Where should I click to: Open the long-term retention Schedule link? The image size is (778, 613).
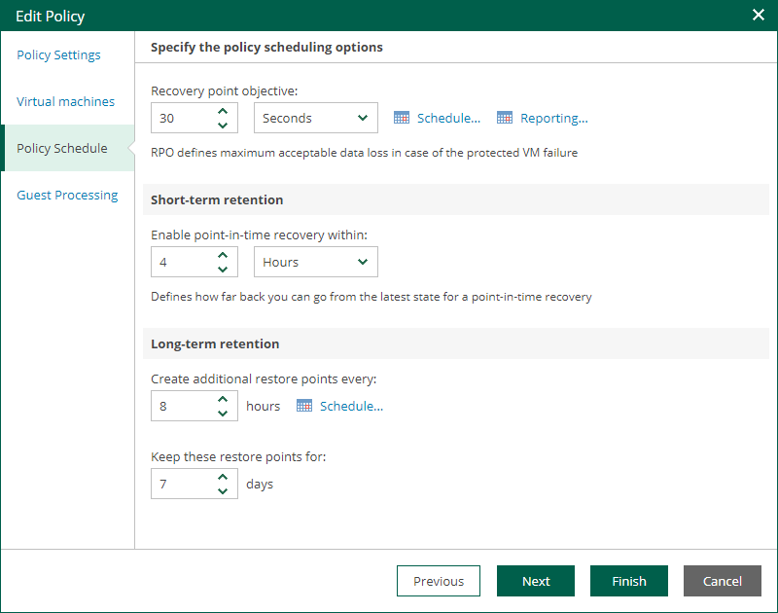coord(351,406)
